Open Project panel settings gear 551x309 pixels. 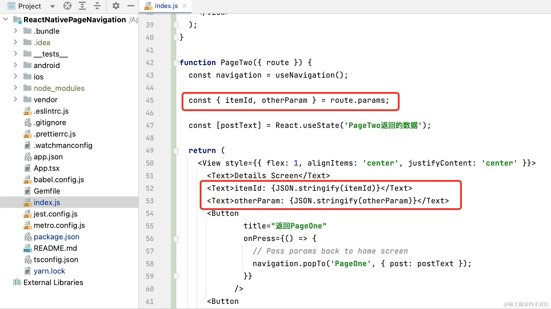[116, 6]
